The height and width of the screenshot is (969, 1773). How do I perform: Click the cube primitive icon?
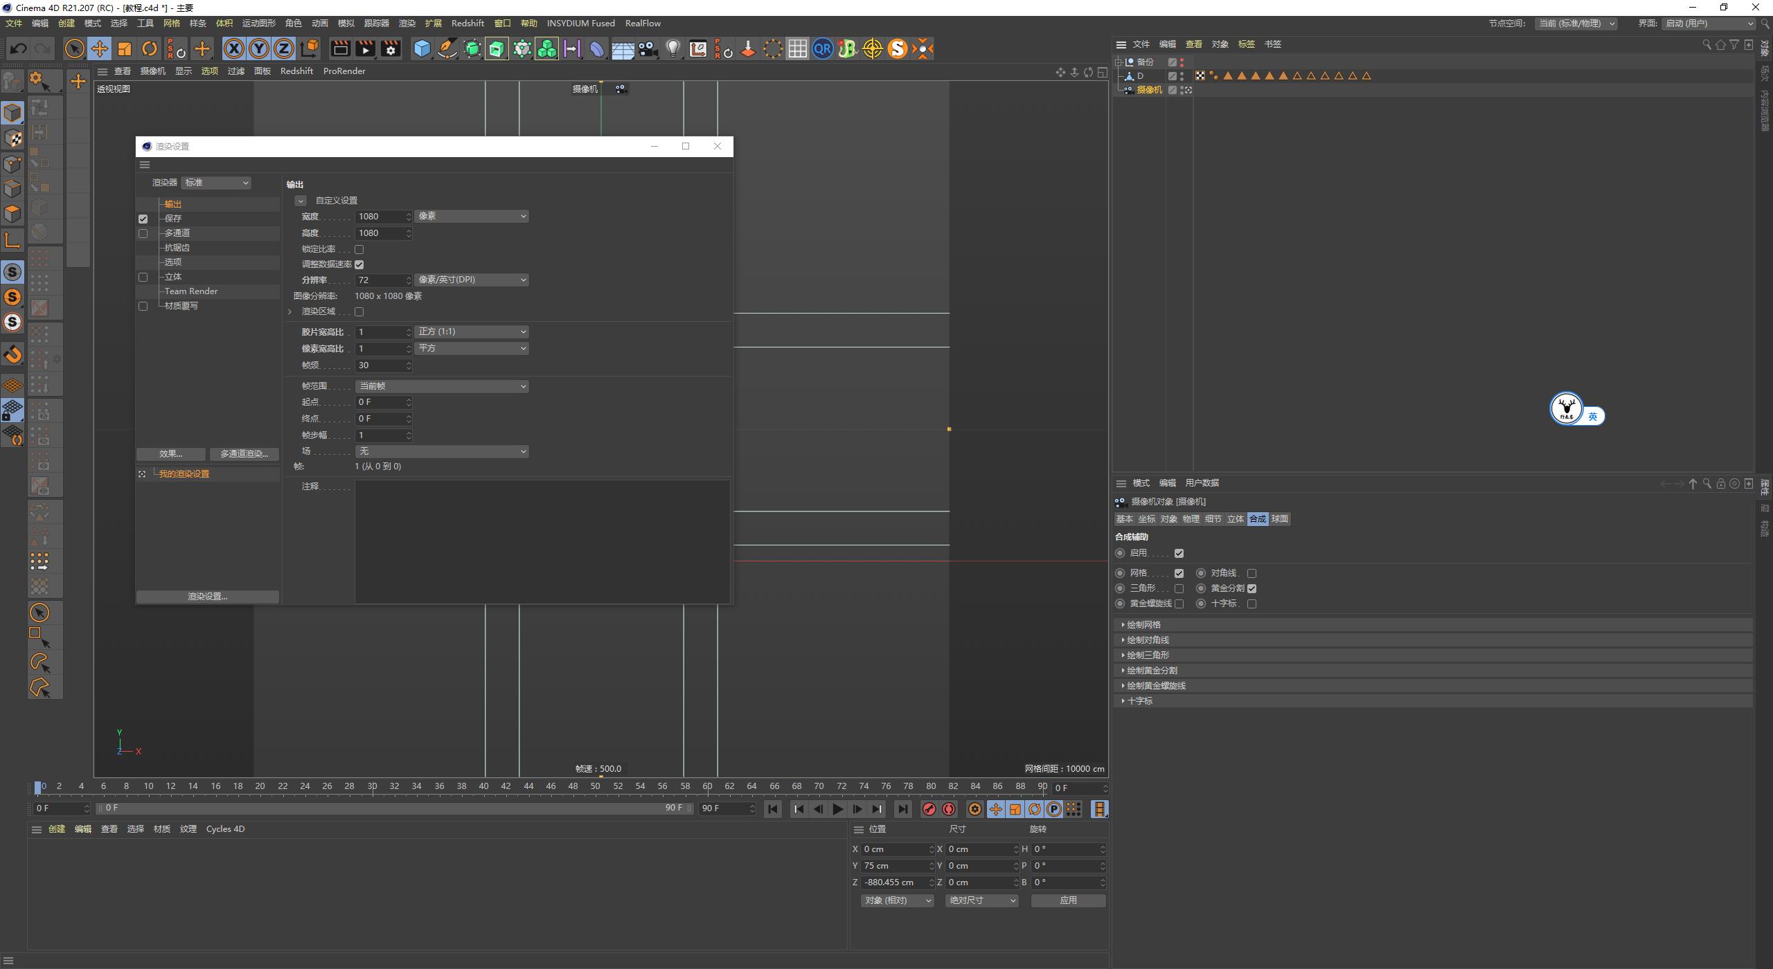[x=422, y=48]
